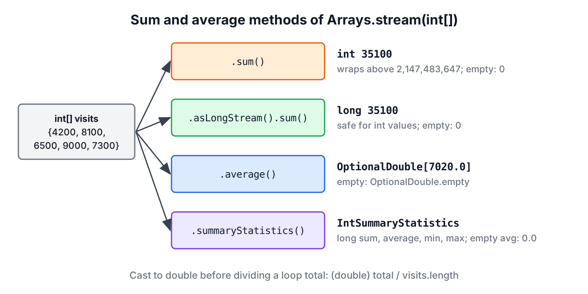The width and height of the screenshot is (588, 294).
Task: Click the orange .sum() method box
Action: coord(248,61)
